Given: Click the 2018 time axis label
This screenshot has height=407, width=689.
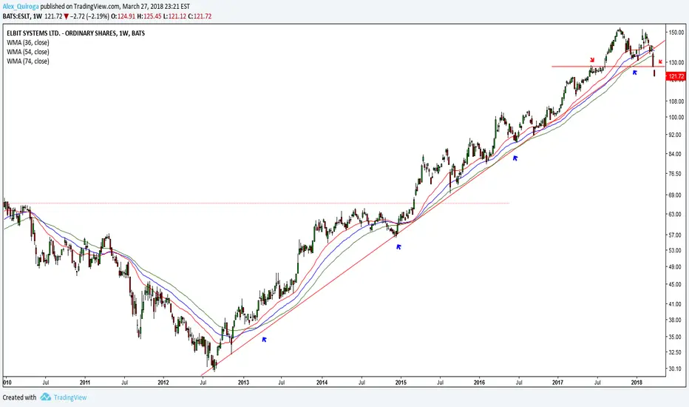Looking at the screenshot, I should coord(637,383).
